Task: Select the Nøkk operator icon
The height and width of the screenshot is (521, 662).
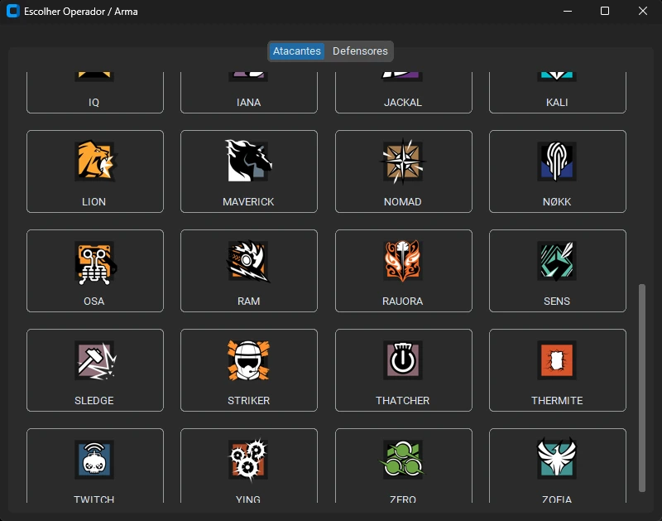Action: pyautogui.click(x=557, y=161)
